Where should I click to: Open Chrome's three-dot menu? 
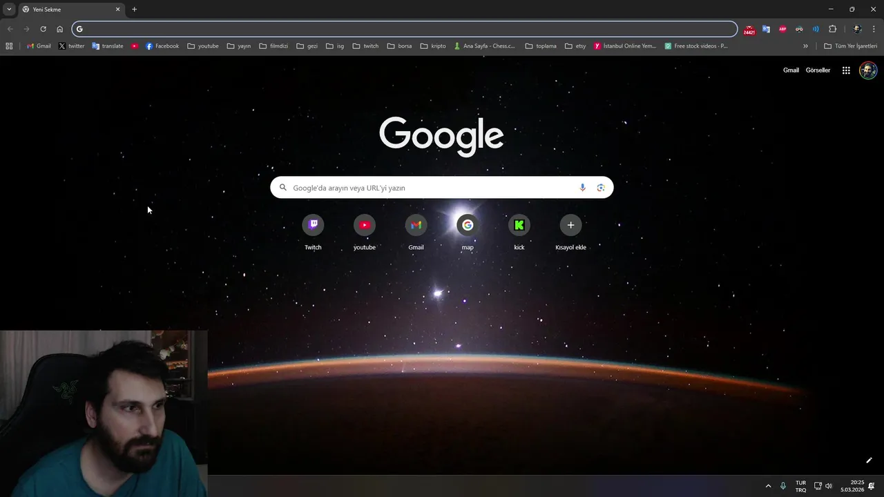(x=874, y=29)
